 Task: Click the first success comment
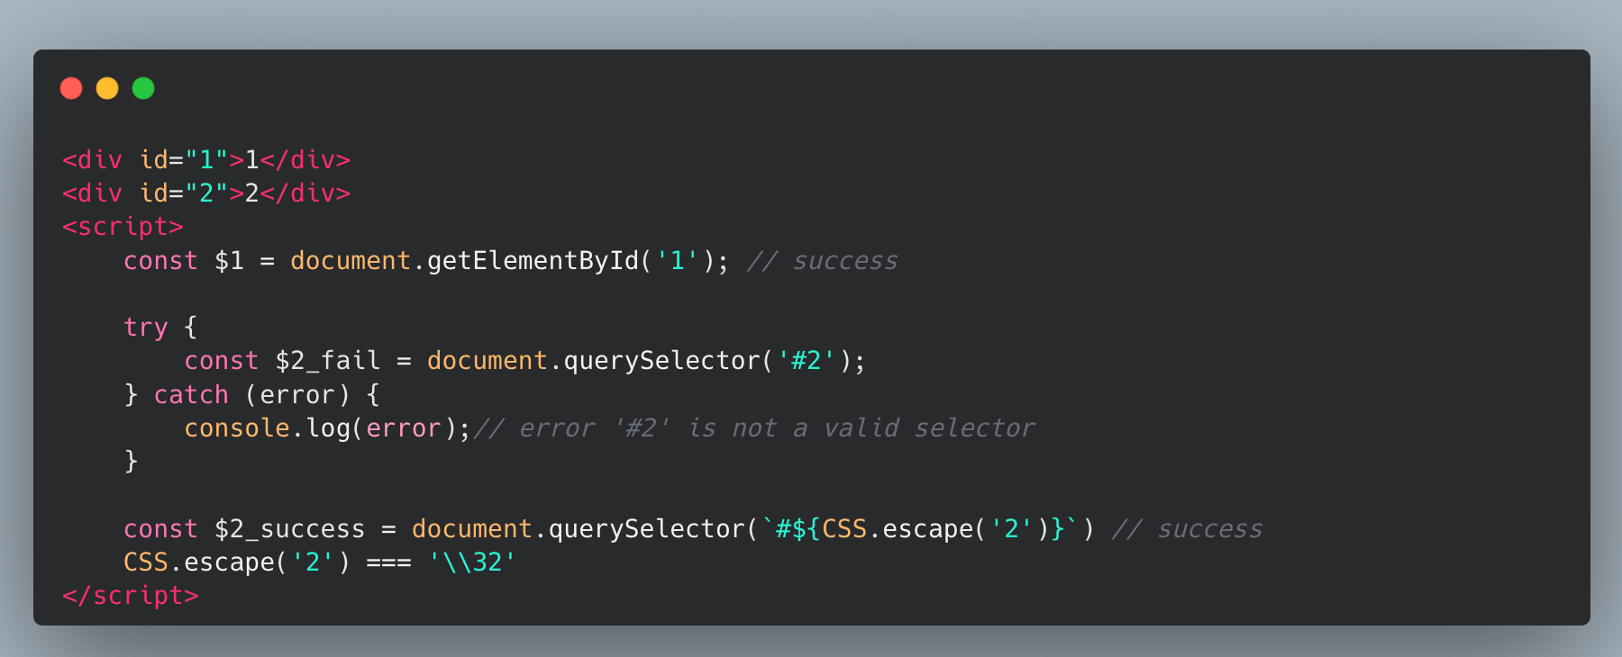pyautogui.click(x=823, y=261)
